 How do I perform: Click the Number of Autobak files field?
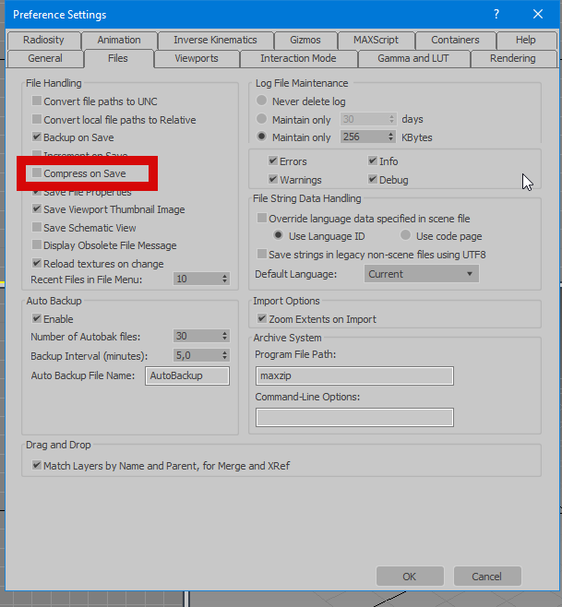coord(197,336)
